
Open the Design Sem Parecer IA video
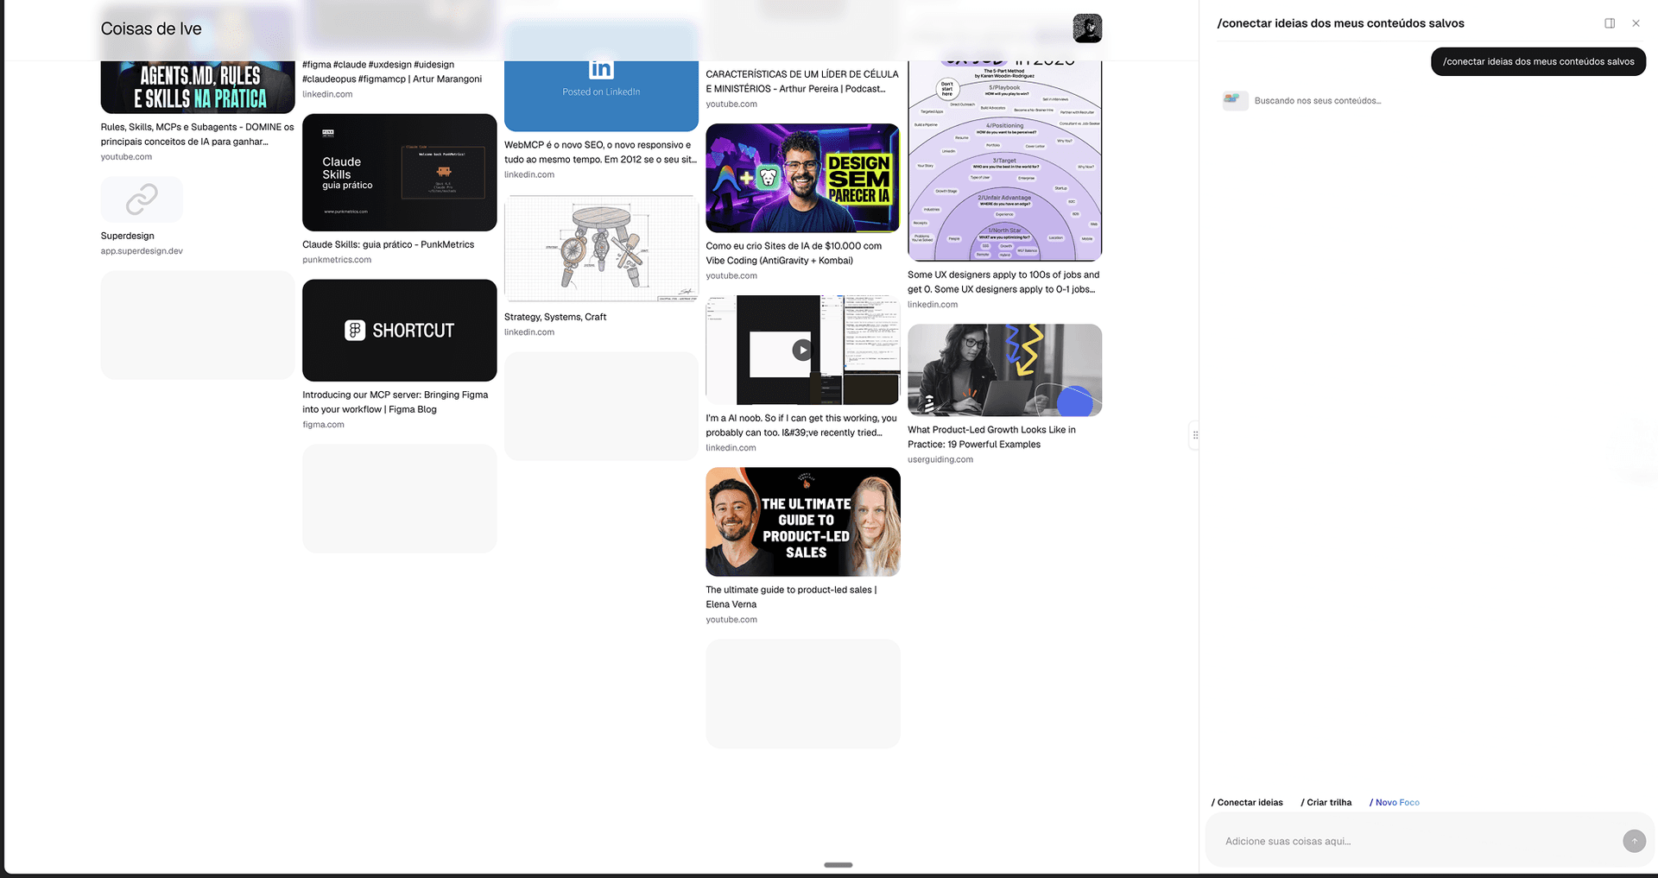click(802, 178)
